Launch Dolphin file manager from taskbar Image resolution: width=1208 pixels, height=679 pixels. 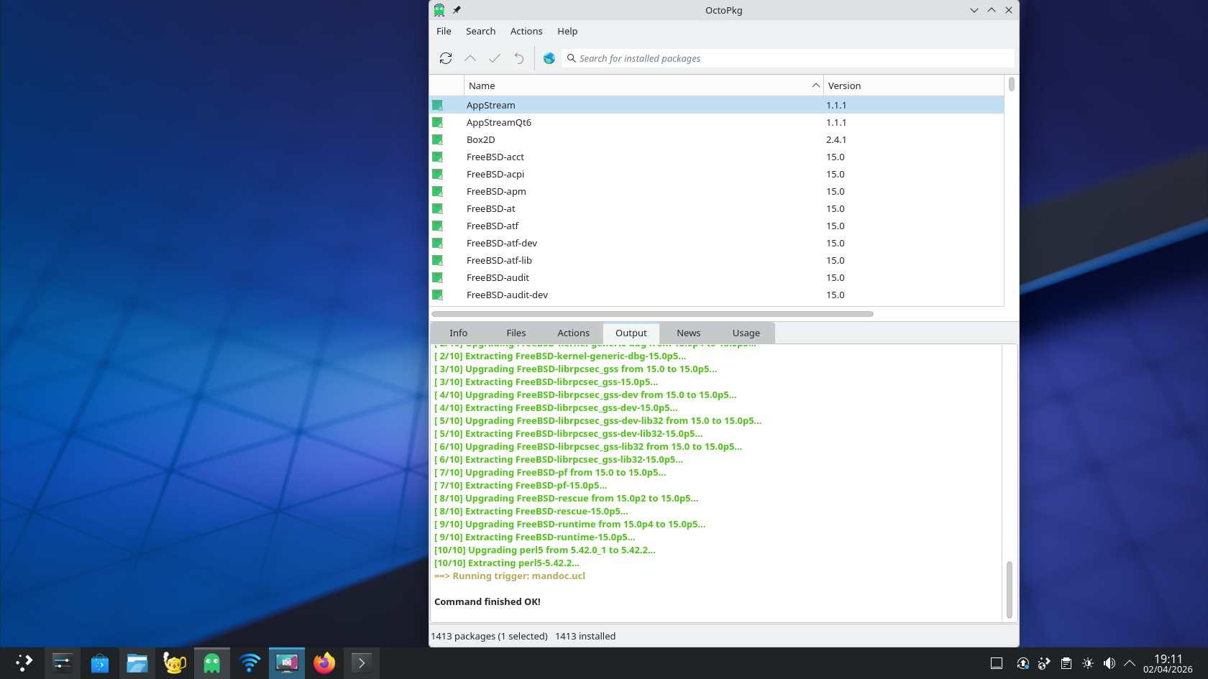point(137,662)
